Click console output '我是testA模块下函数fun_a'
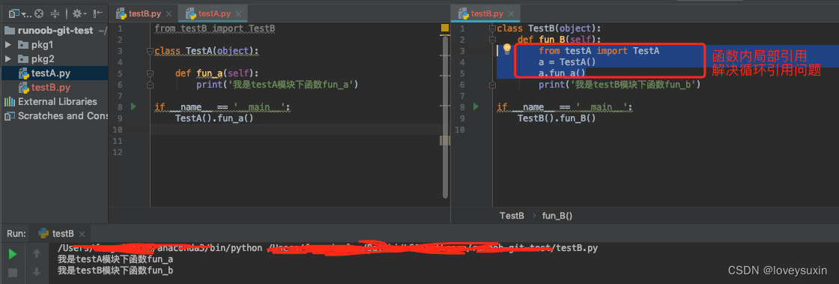The width and height of the screenshot is (839, 284). (115, 259)
